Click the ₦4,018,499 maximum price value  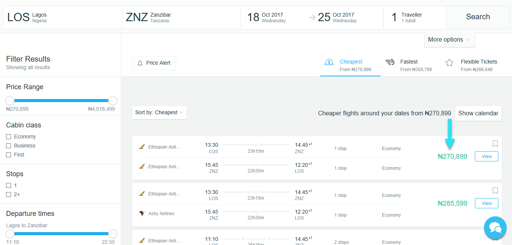[101, 109]
